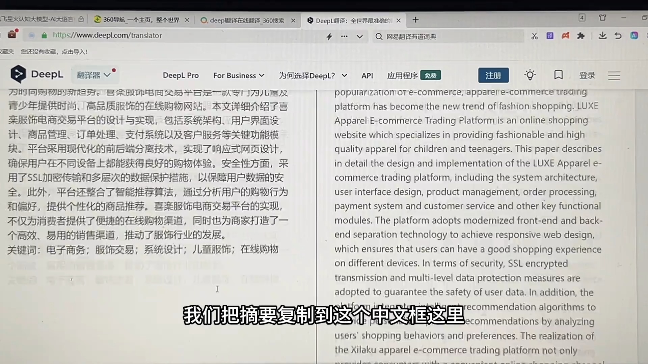The height and width of the screenshot is (364, 648).
Task: Click the undo restore-tab icon
Action: pos(618,35)
